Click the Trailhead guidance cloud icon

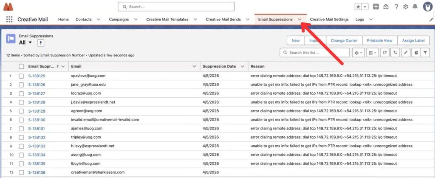pyautogui.click(x=386, y=7)
